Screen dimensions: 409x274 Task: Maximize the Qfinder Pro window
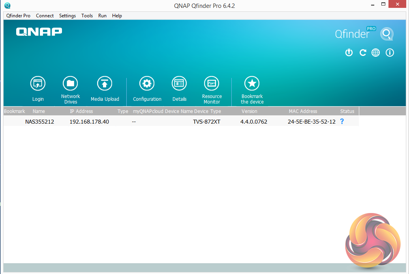click(x=383, y=4)
